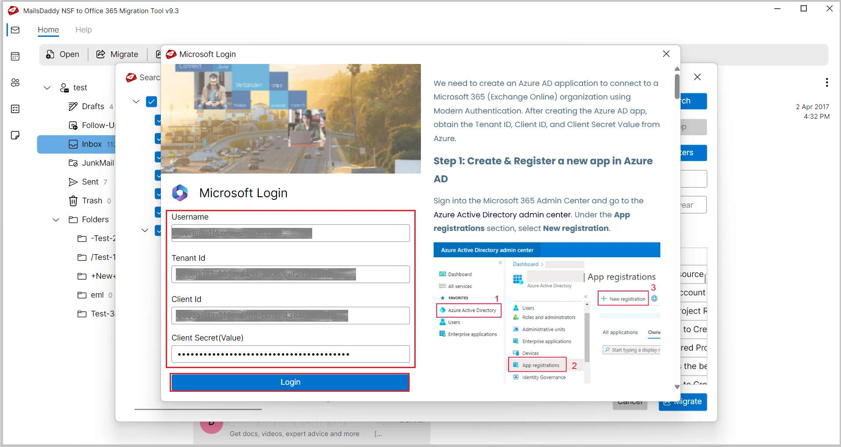Collapse the top folder list chevron
Viewport: 841px width, 447px height.
136,102
